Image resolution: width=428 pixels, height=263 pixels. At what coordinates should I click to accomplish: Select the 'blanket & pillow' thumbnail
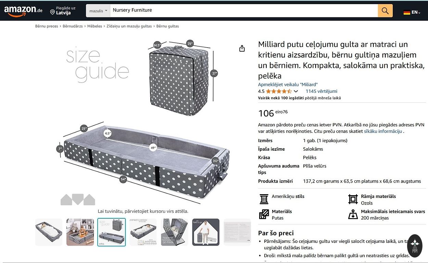[143, 232]
